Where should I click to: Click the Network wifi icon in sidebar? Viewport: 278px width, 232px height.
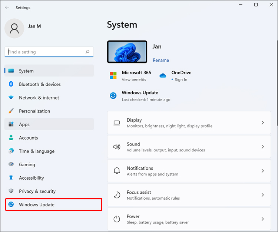[x=11, y=98]
